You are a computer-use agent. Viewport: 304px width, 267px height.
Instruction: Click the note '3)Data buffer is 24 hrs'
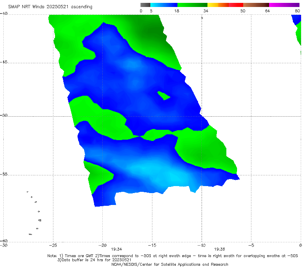(94, 260)
